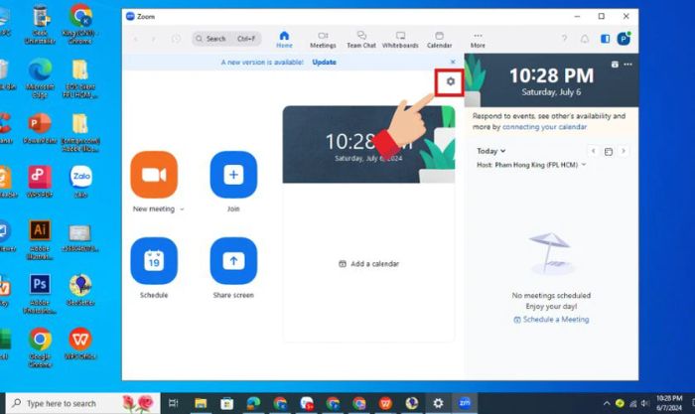
Task: Switch to the Home tab
Action: point(284,40)
